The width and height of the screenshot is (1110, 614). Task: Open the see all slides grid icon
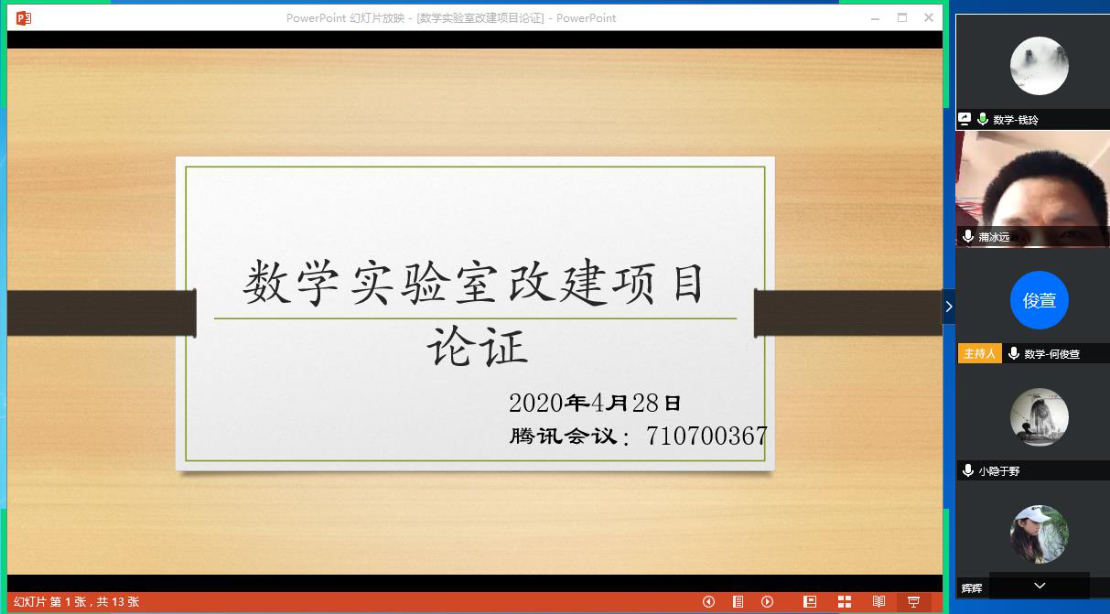click(844, 602)
